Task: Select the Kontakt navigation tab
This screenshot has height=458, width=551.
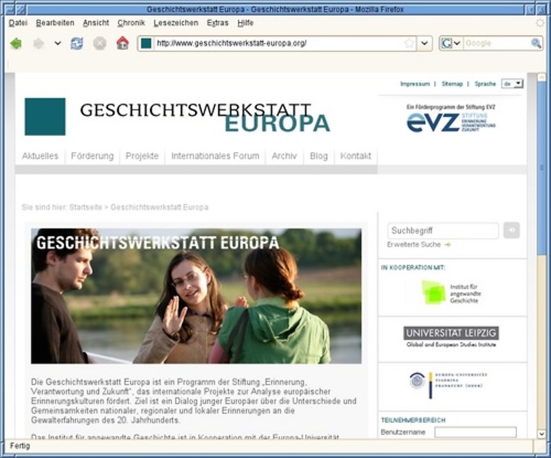Action: (x=355, y=156)
